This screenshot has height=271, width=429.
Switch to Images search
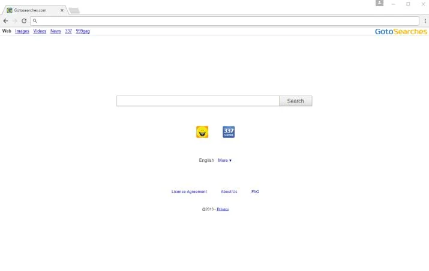(x=22, y=31)
